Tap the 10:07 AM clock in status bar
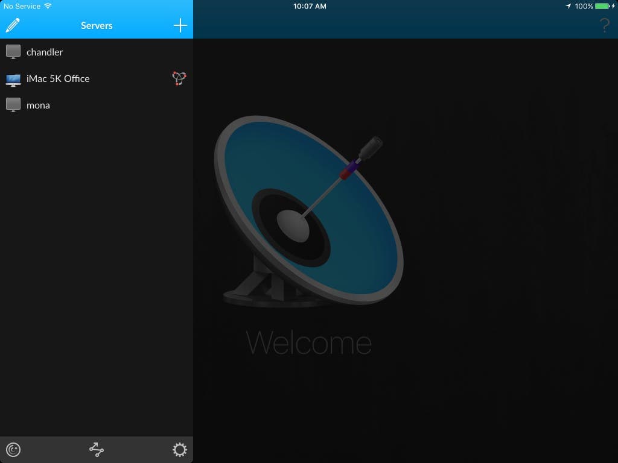Viewport: 618px width, 463px height. pyautogui.click(x=309, y=6)
